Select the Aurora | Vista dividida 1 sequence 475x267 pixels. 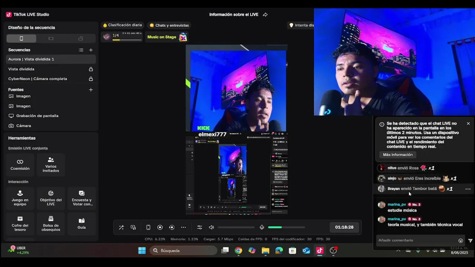50,59
